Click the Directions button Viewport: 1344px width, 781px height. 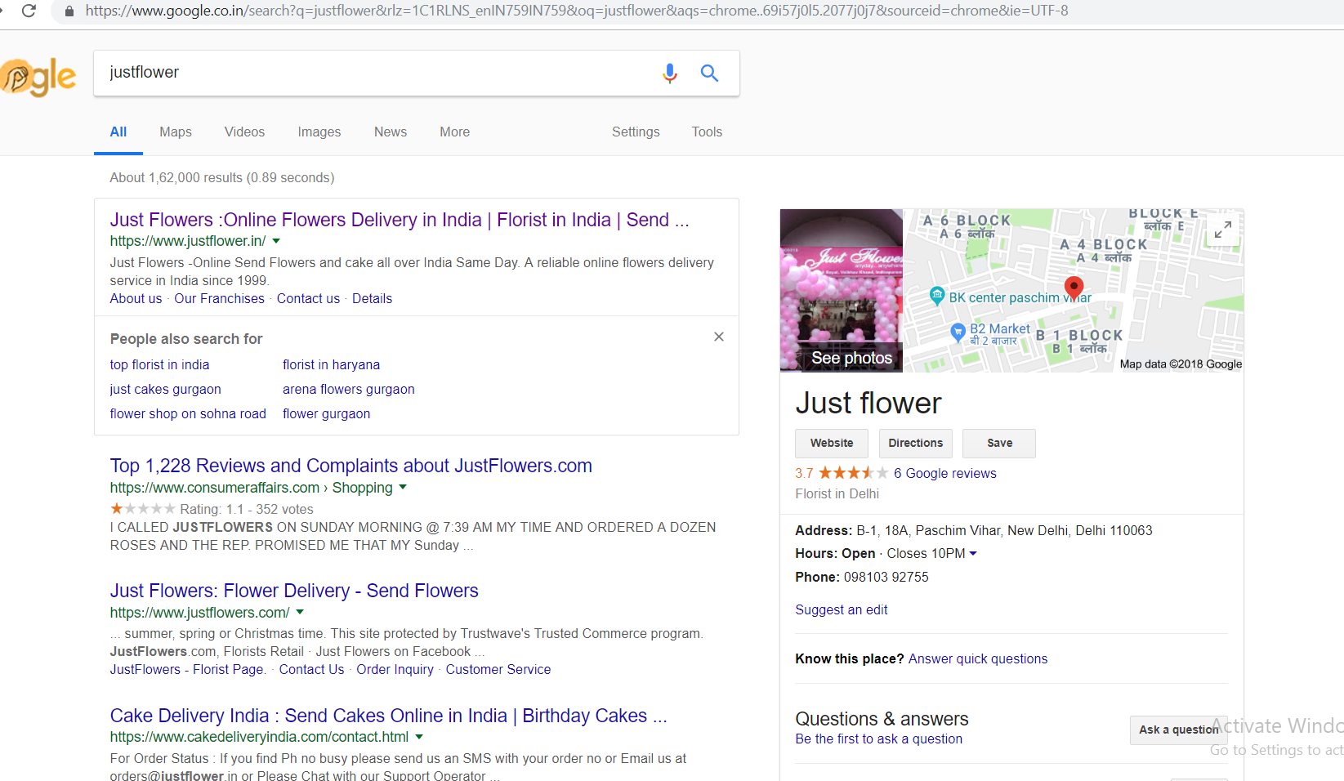[x=916, y=443]
